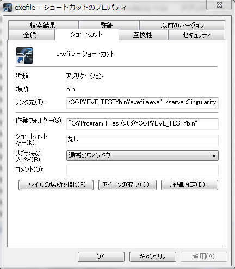Click the 作業フォルダー text field
235x269 pixels.
(x=143, y=124)
